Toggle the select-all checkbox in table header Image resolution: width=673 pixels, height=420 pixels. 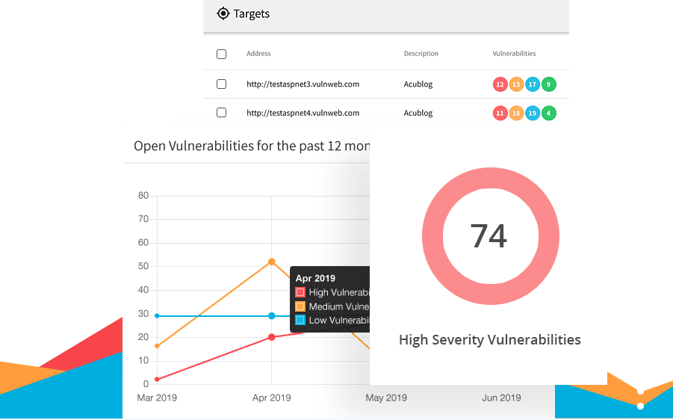[221, 54]
